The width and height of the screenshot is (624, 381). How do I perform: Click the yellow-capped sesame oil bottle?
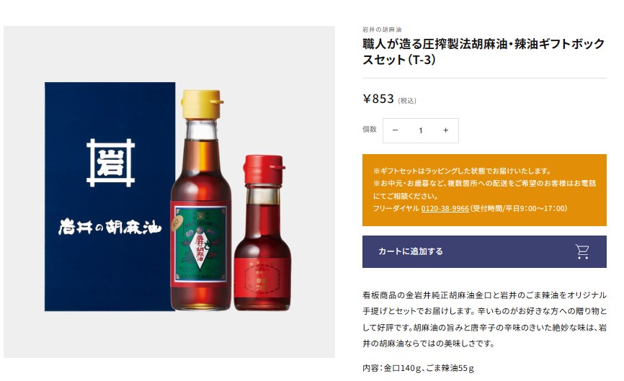click(x=201, y=200)
